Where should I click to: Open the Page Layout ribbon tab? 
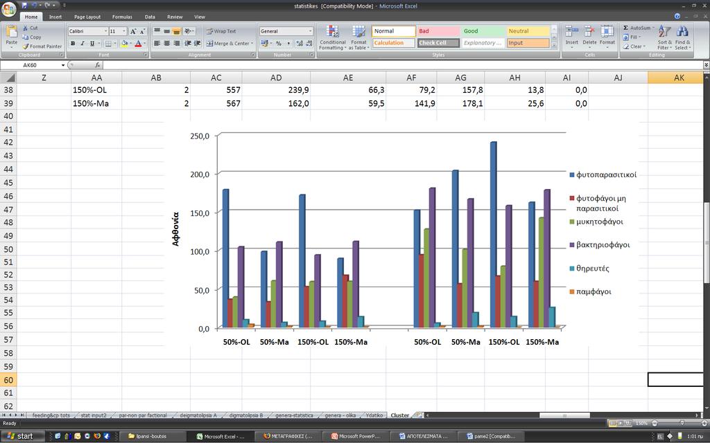tap(87, 17)
